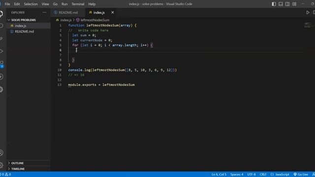Click the '// => 16' comment line

76,75
